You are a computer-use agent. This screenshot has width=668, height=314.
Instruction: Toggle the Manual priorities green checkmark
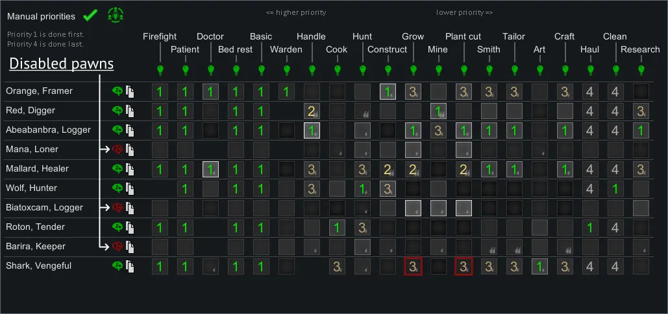coord(91,15)
